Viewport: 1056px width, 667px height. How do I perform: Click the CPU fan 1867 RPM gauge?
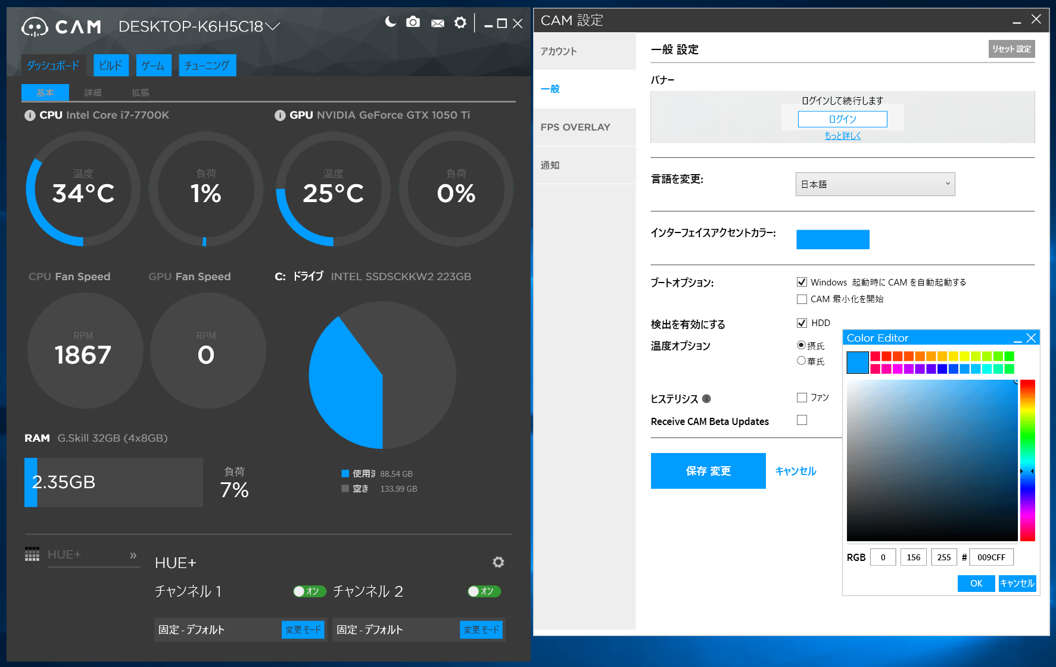coord(85,350)
